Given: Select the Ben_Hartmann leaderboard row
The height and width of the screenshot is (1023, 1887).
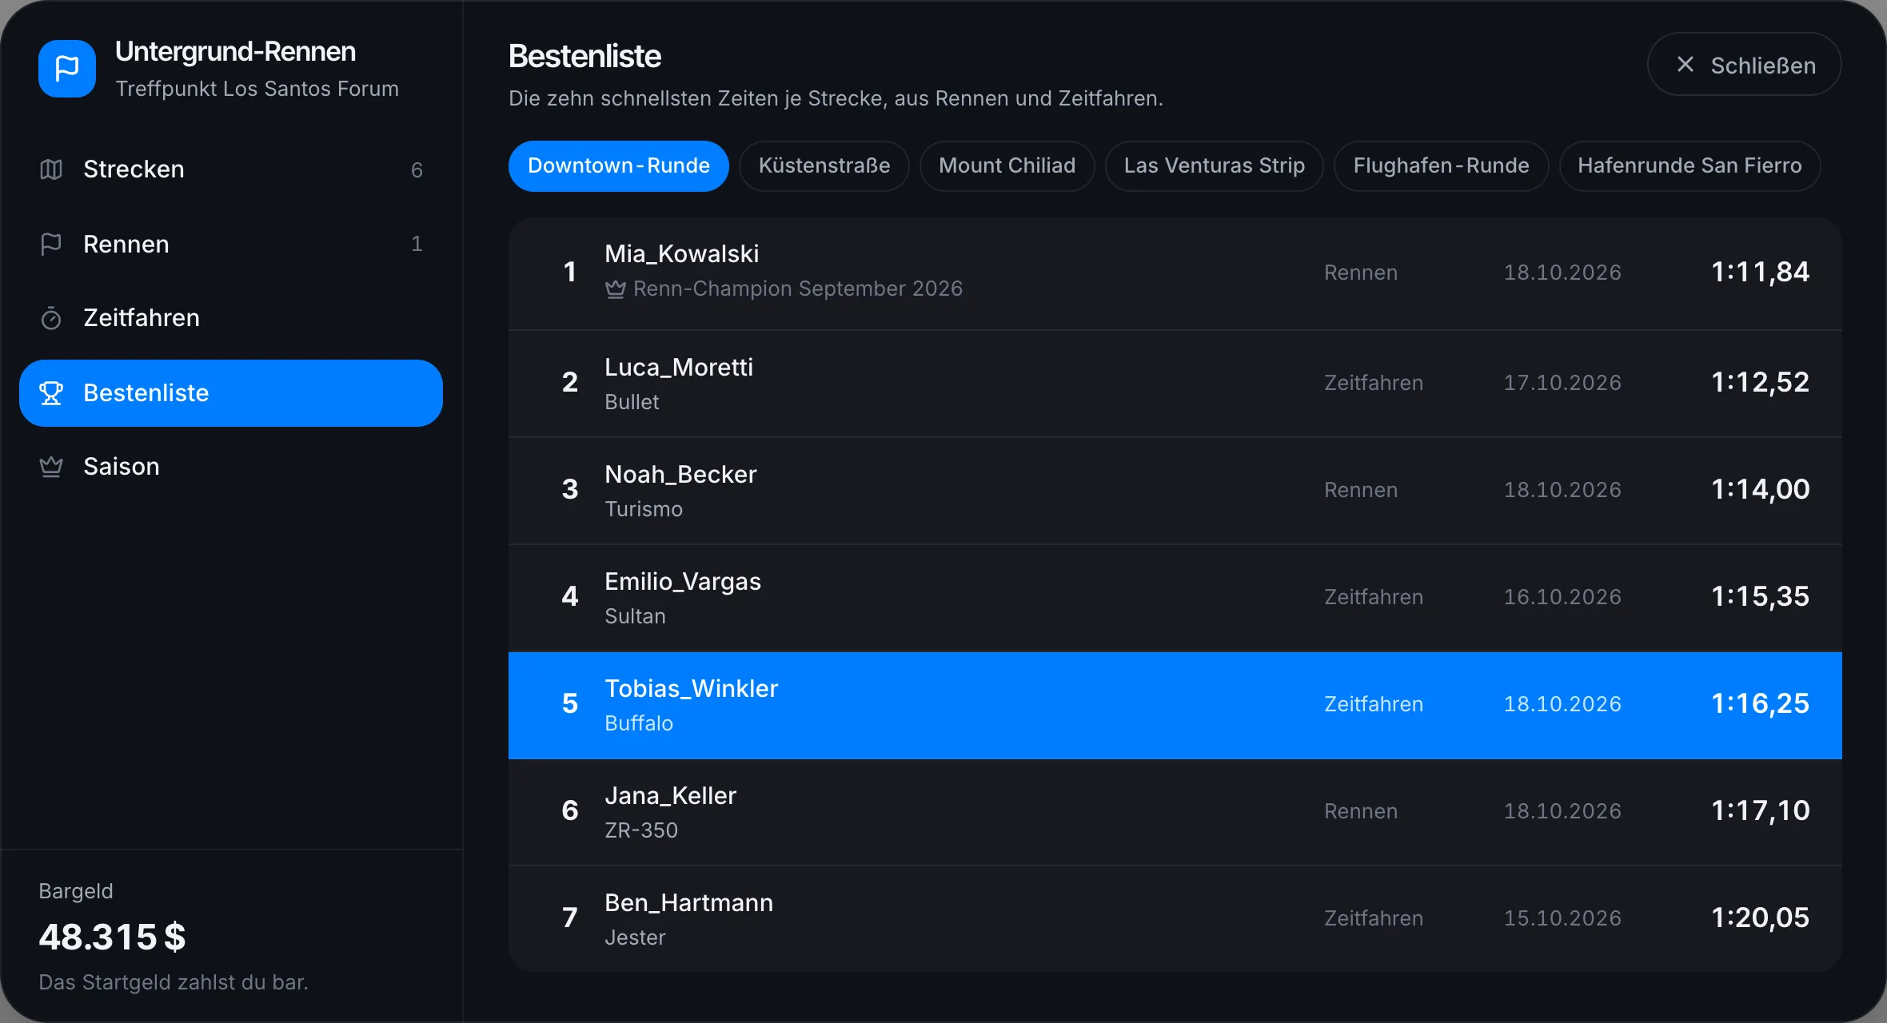Looking at the screenshot, I should coord(1175,919).
